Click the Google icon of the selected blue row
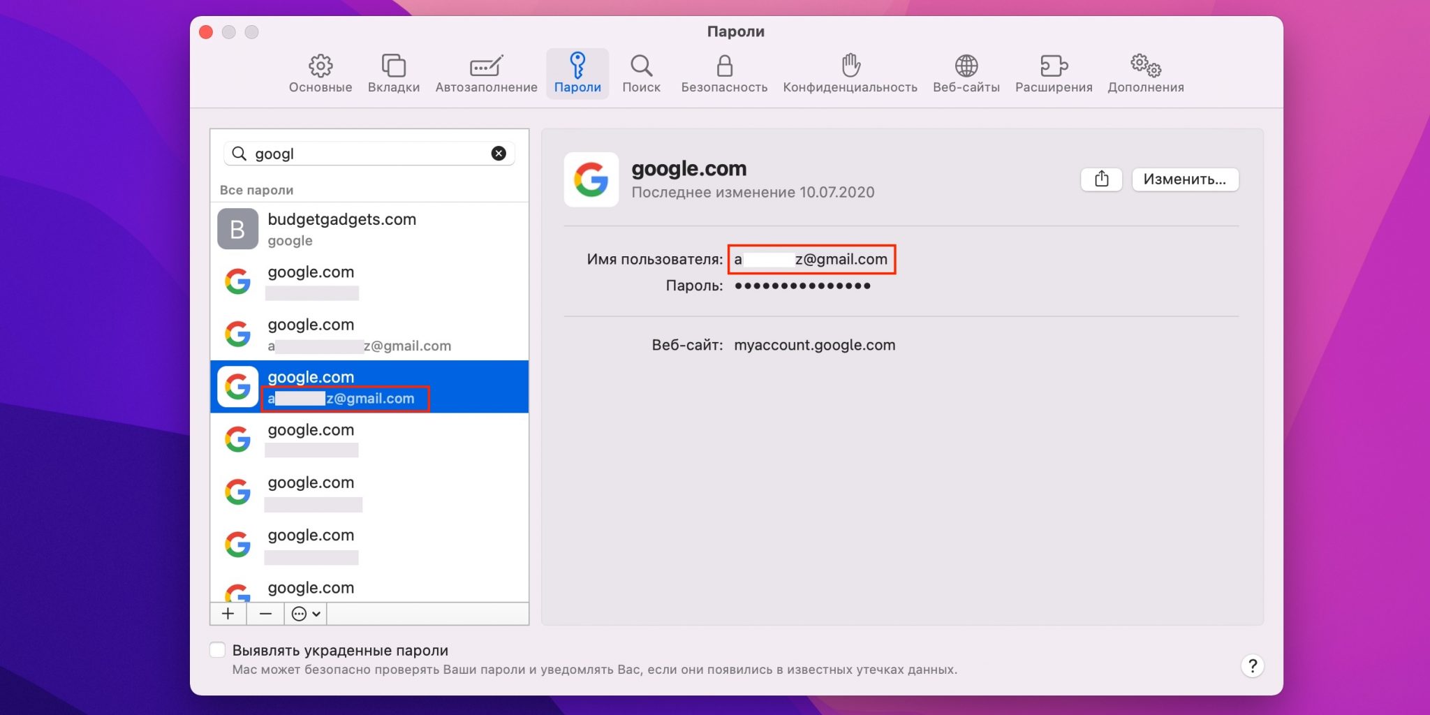The width and height of the screenshot is (1430, 715). coord(237,387)
